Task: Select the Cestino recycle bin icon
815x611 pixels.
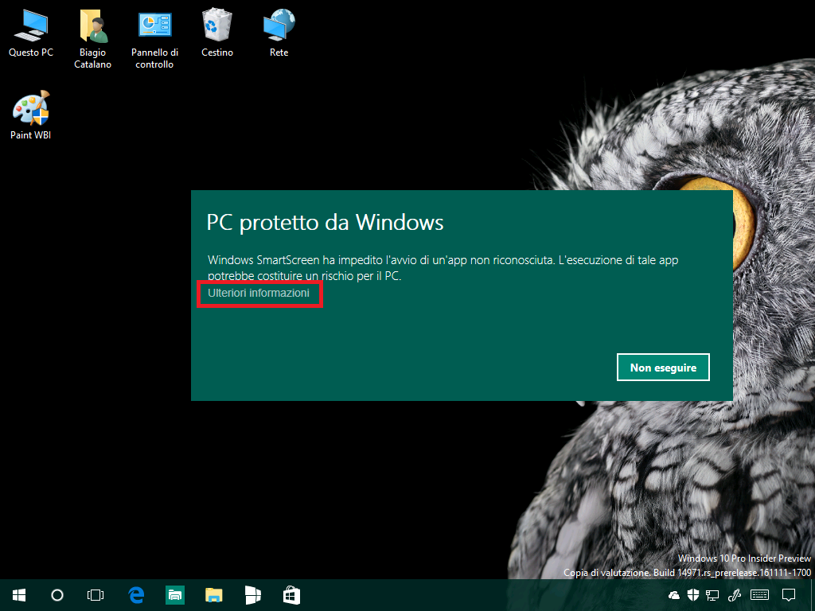Action: (216, 33)
